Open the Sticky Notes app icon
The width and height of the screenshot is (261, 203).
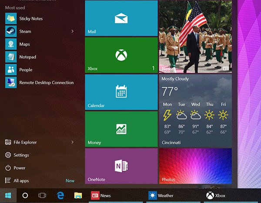click(x=11, y=19)
